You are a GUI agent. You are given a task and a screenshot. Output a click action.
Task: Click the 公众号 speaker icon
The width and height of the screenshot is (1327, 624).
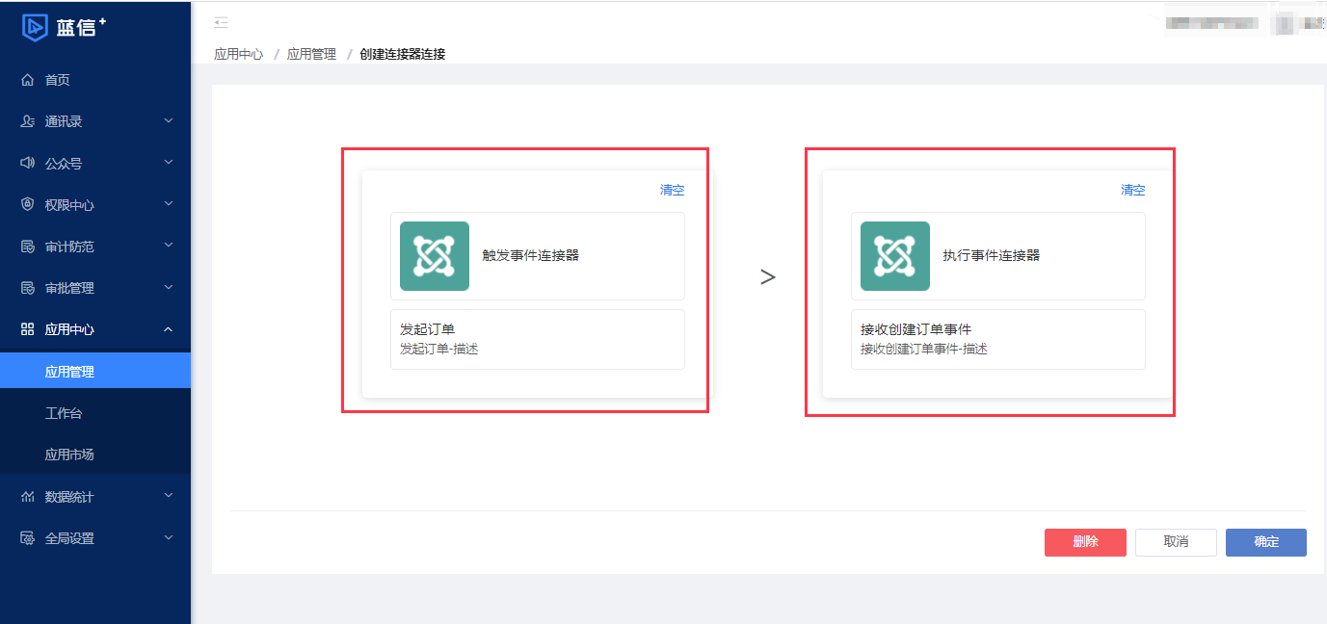tap(27, 163)
